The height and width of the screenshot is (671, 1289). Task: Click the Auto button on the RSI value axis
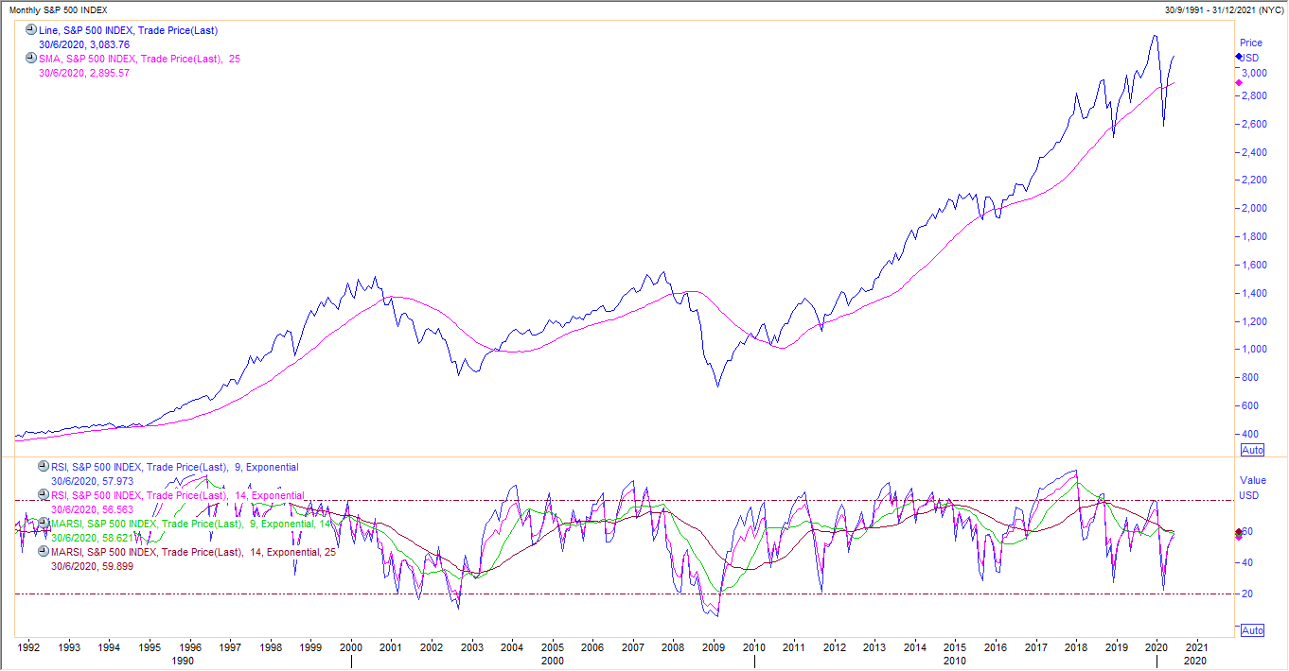click(1252, 630)
